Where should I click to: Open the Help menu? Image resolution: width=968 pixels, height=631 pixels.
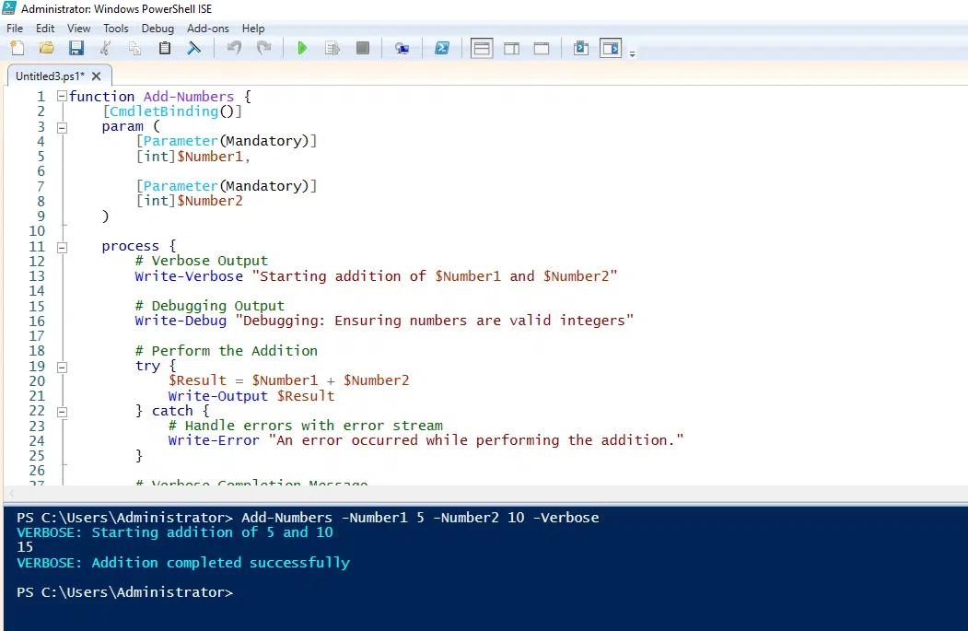pos(253,29)
